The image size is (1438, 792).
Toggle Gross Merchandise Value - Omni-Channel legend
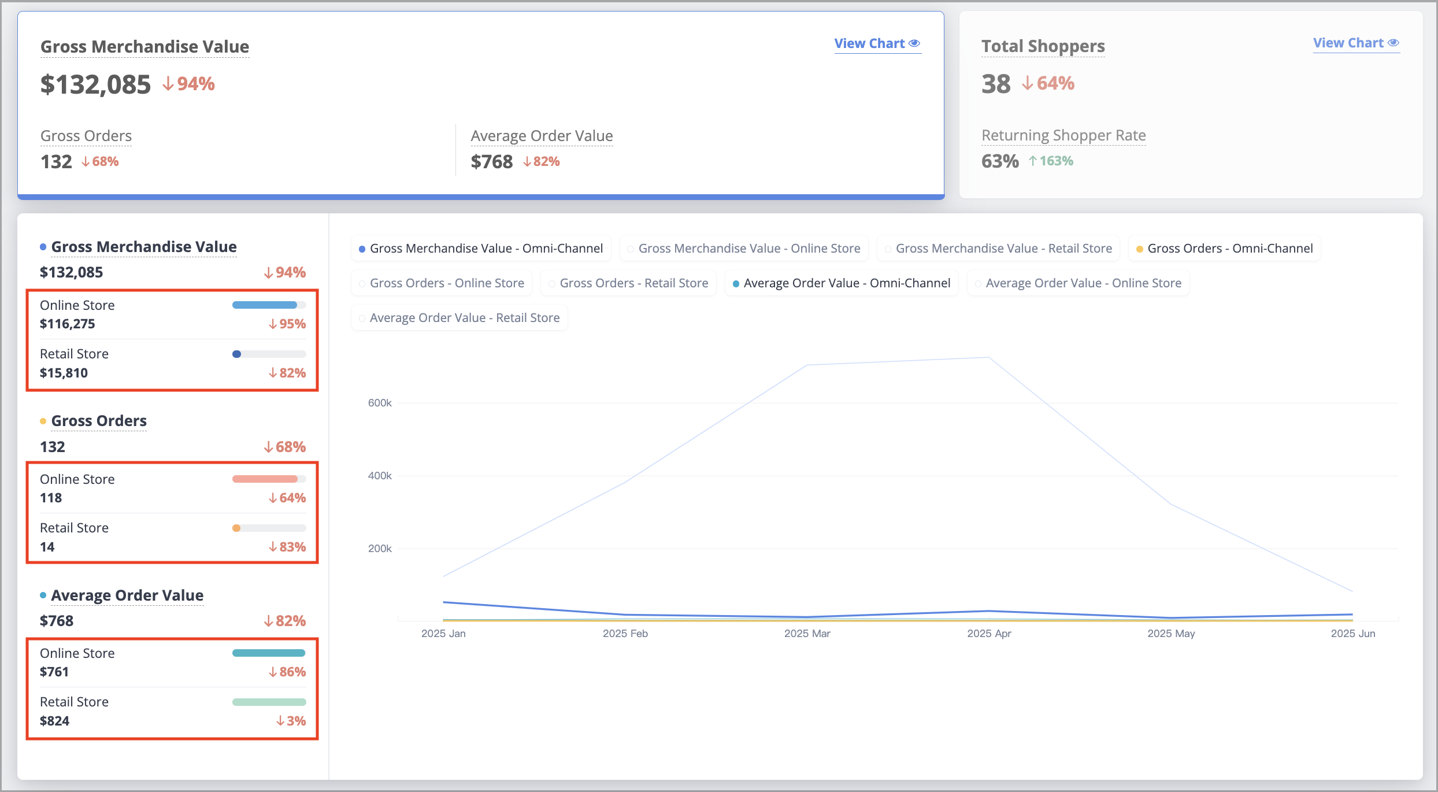[x=481, y=249]
